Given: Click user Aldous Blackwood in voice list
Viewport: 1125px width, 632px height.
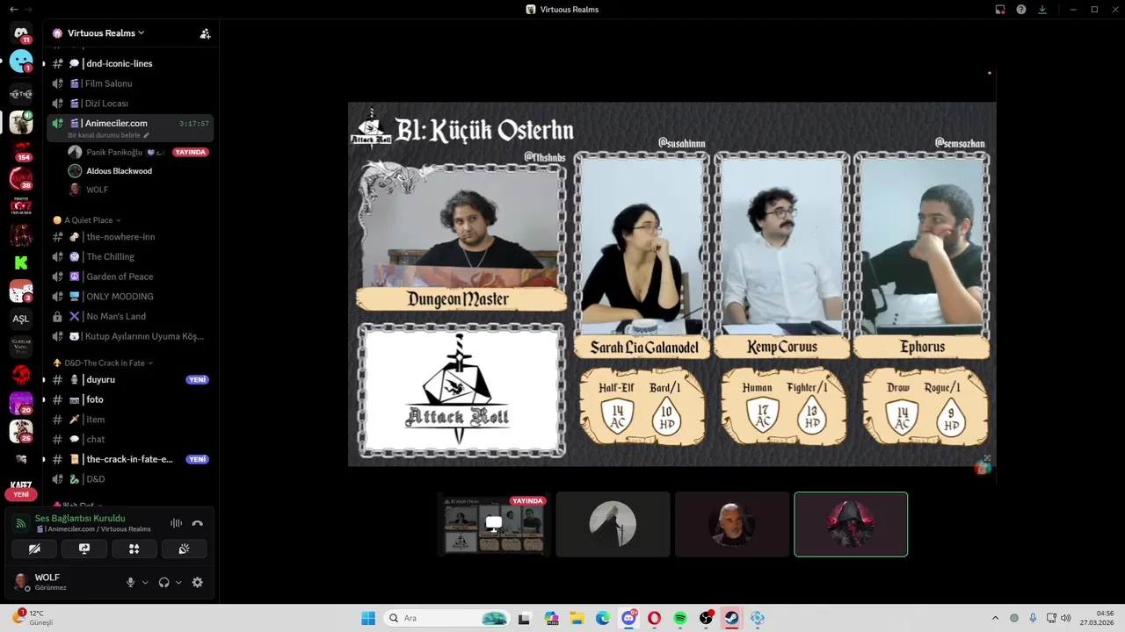Looking at the screenshot, I should pos(139,171).
